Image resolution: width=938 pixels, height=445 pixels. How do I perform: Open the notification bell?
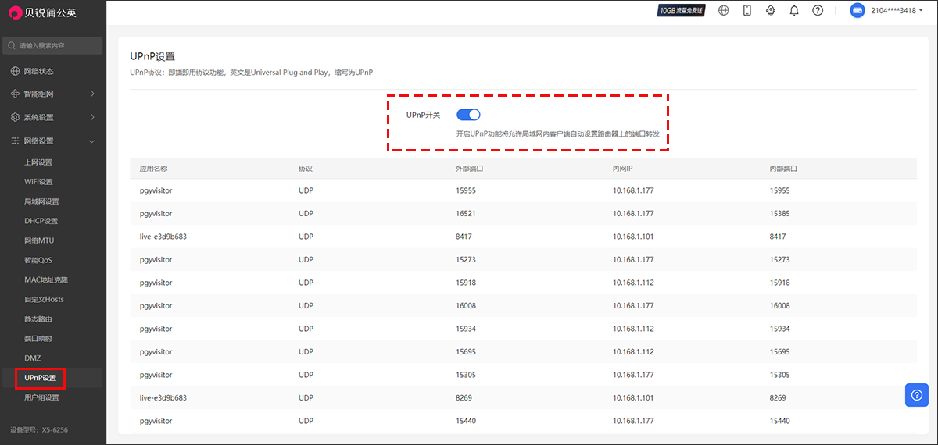click(794, 11)
